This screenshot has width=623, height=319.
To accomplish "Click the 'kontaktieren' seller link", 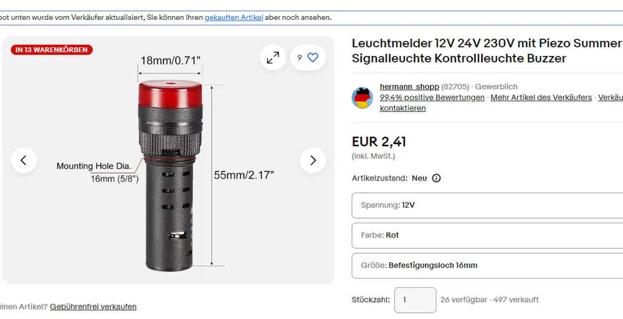I will 402,108.
